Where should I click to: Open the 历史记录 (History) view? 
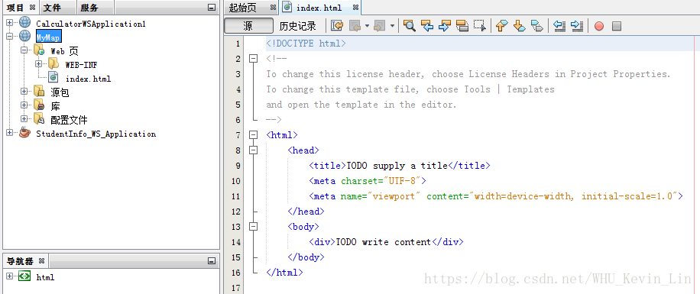tap(298, 26)
